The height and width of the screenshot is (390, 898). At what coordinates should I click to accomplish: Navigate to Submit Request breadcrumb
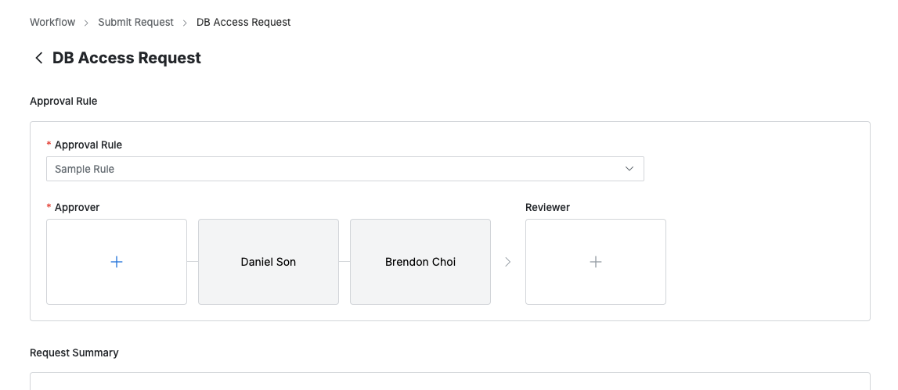click(x=135, y=23)
